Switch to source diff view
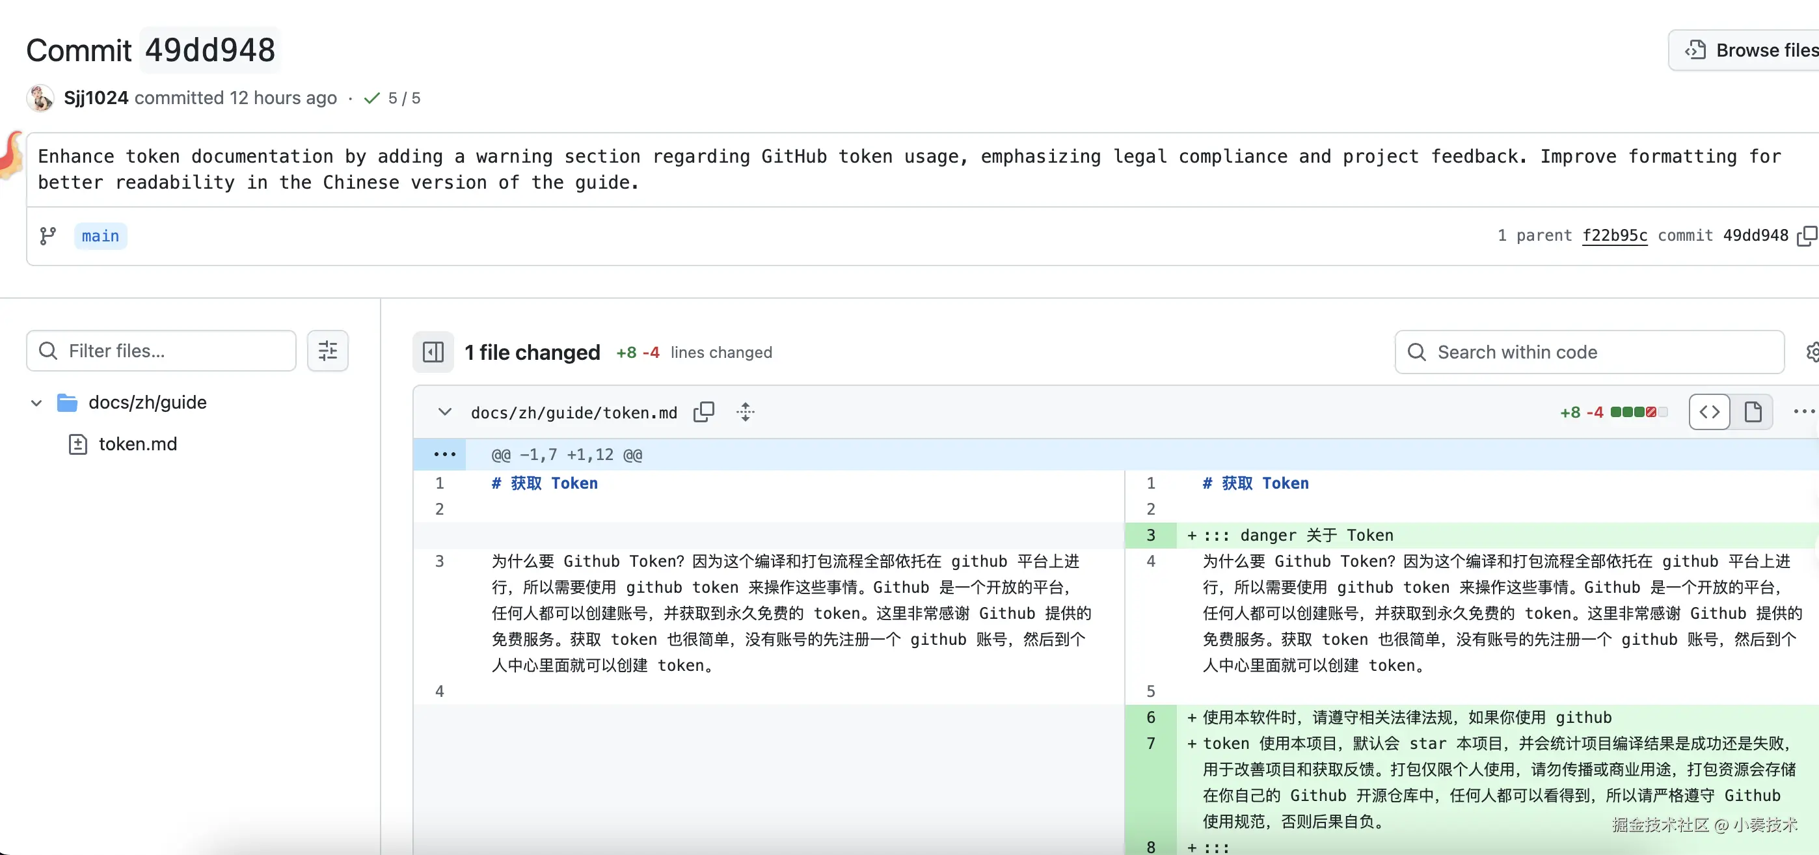1819x855 pixels. [1709, 413]
